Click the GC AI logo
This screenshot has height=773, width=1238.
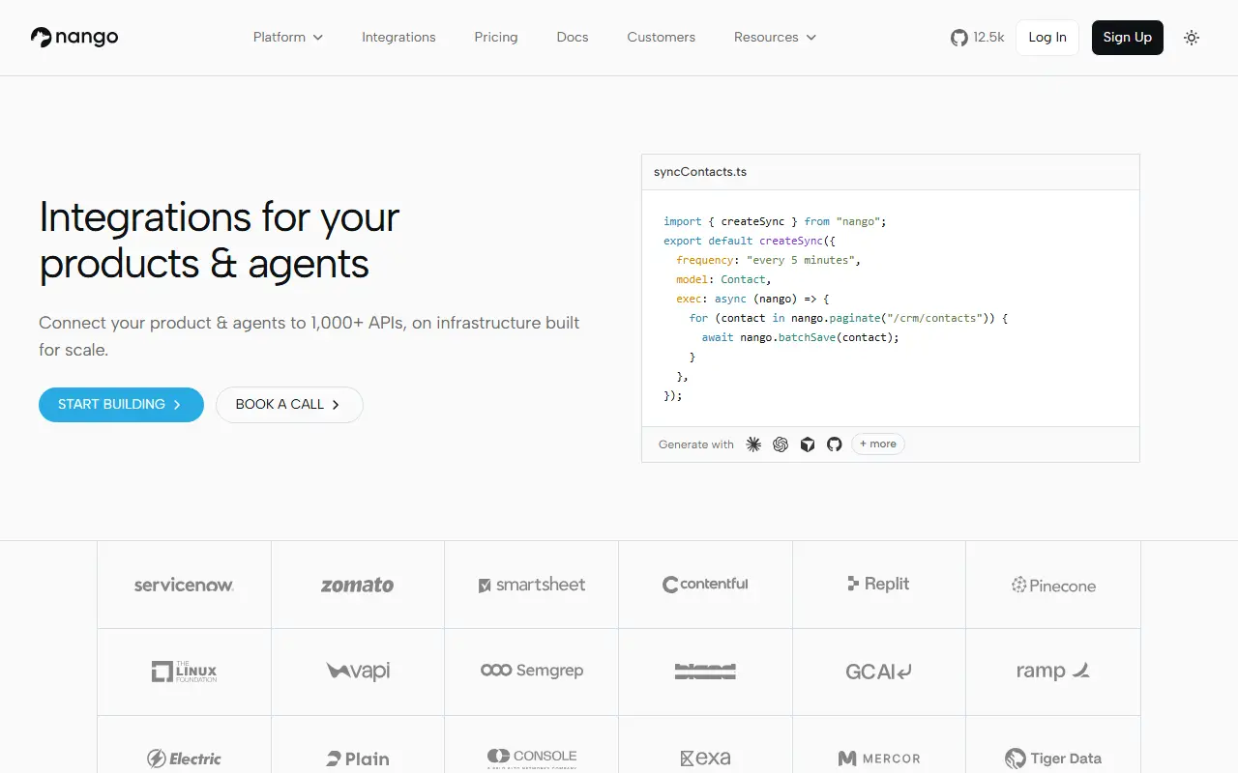click(878, 671)
